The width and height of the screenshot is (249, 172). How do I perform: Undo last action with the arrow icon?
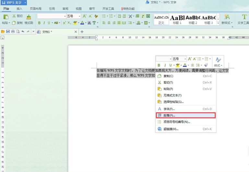(x=23, y=31)
